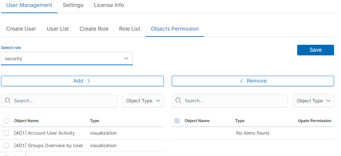Focus the left object search field
The width and height of the screenshot is (341, 156).
pos(59,101)
